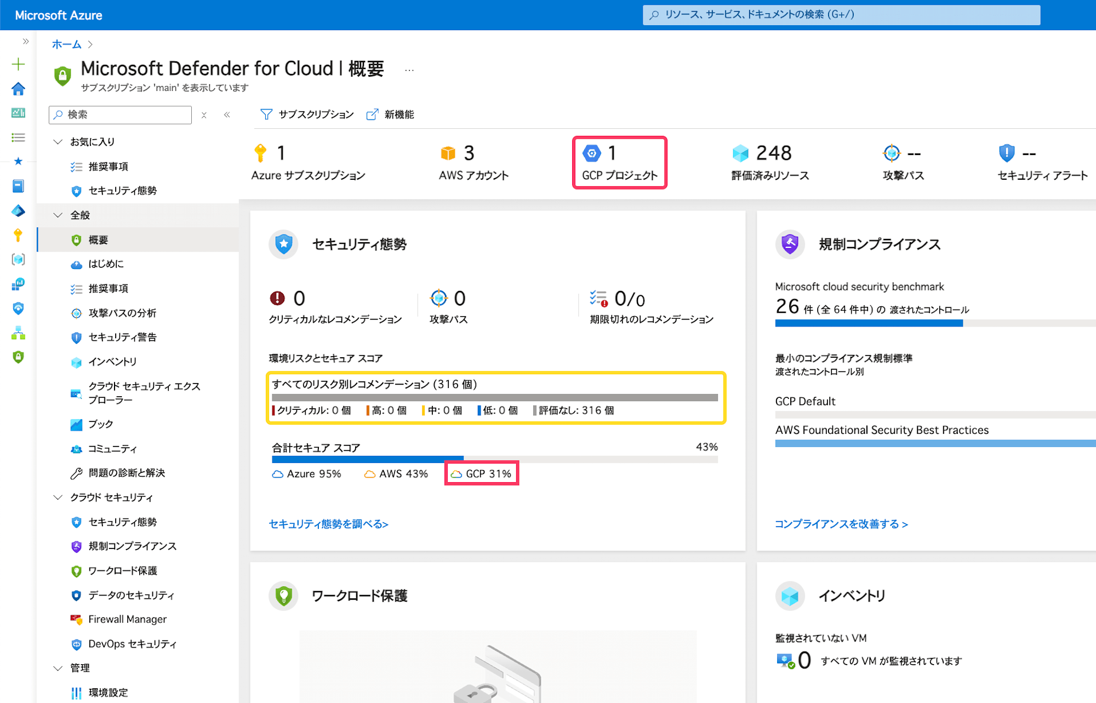The image size is (1096, 703).
Task: Open コミュニティ in sidebar
Action: pos(112,449)
